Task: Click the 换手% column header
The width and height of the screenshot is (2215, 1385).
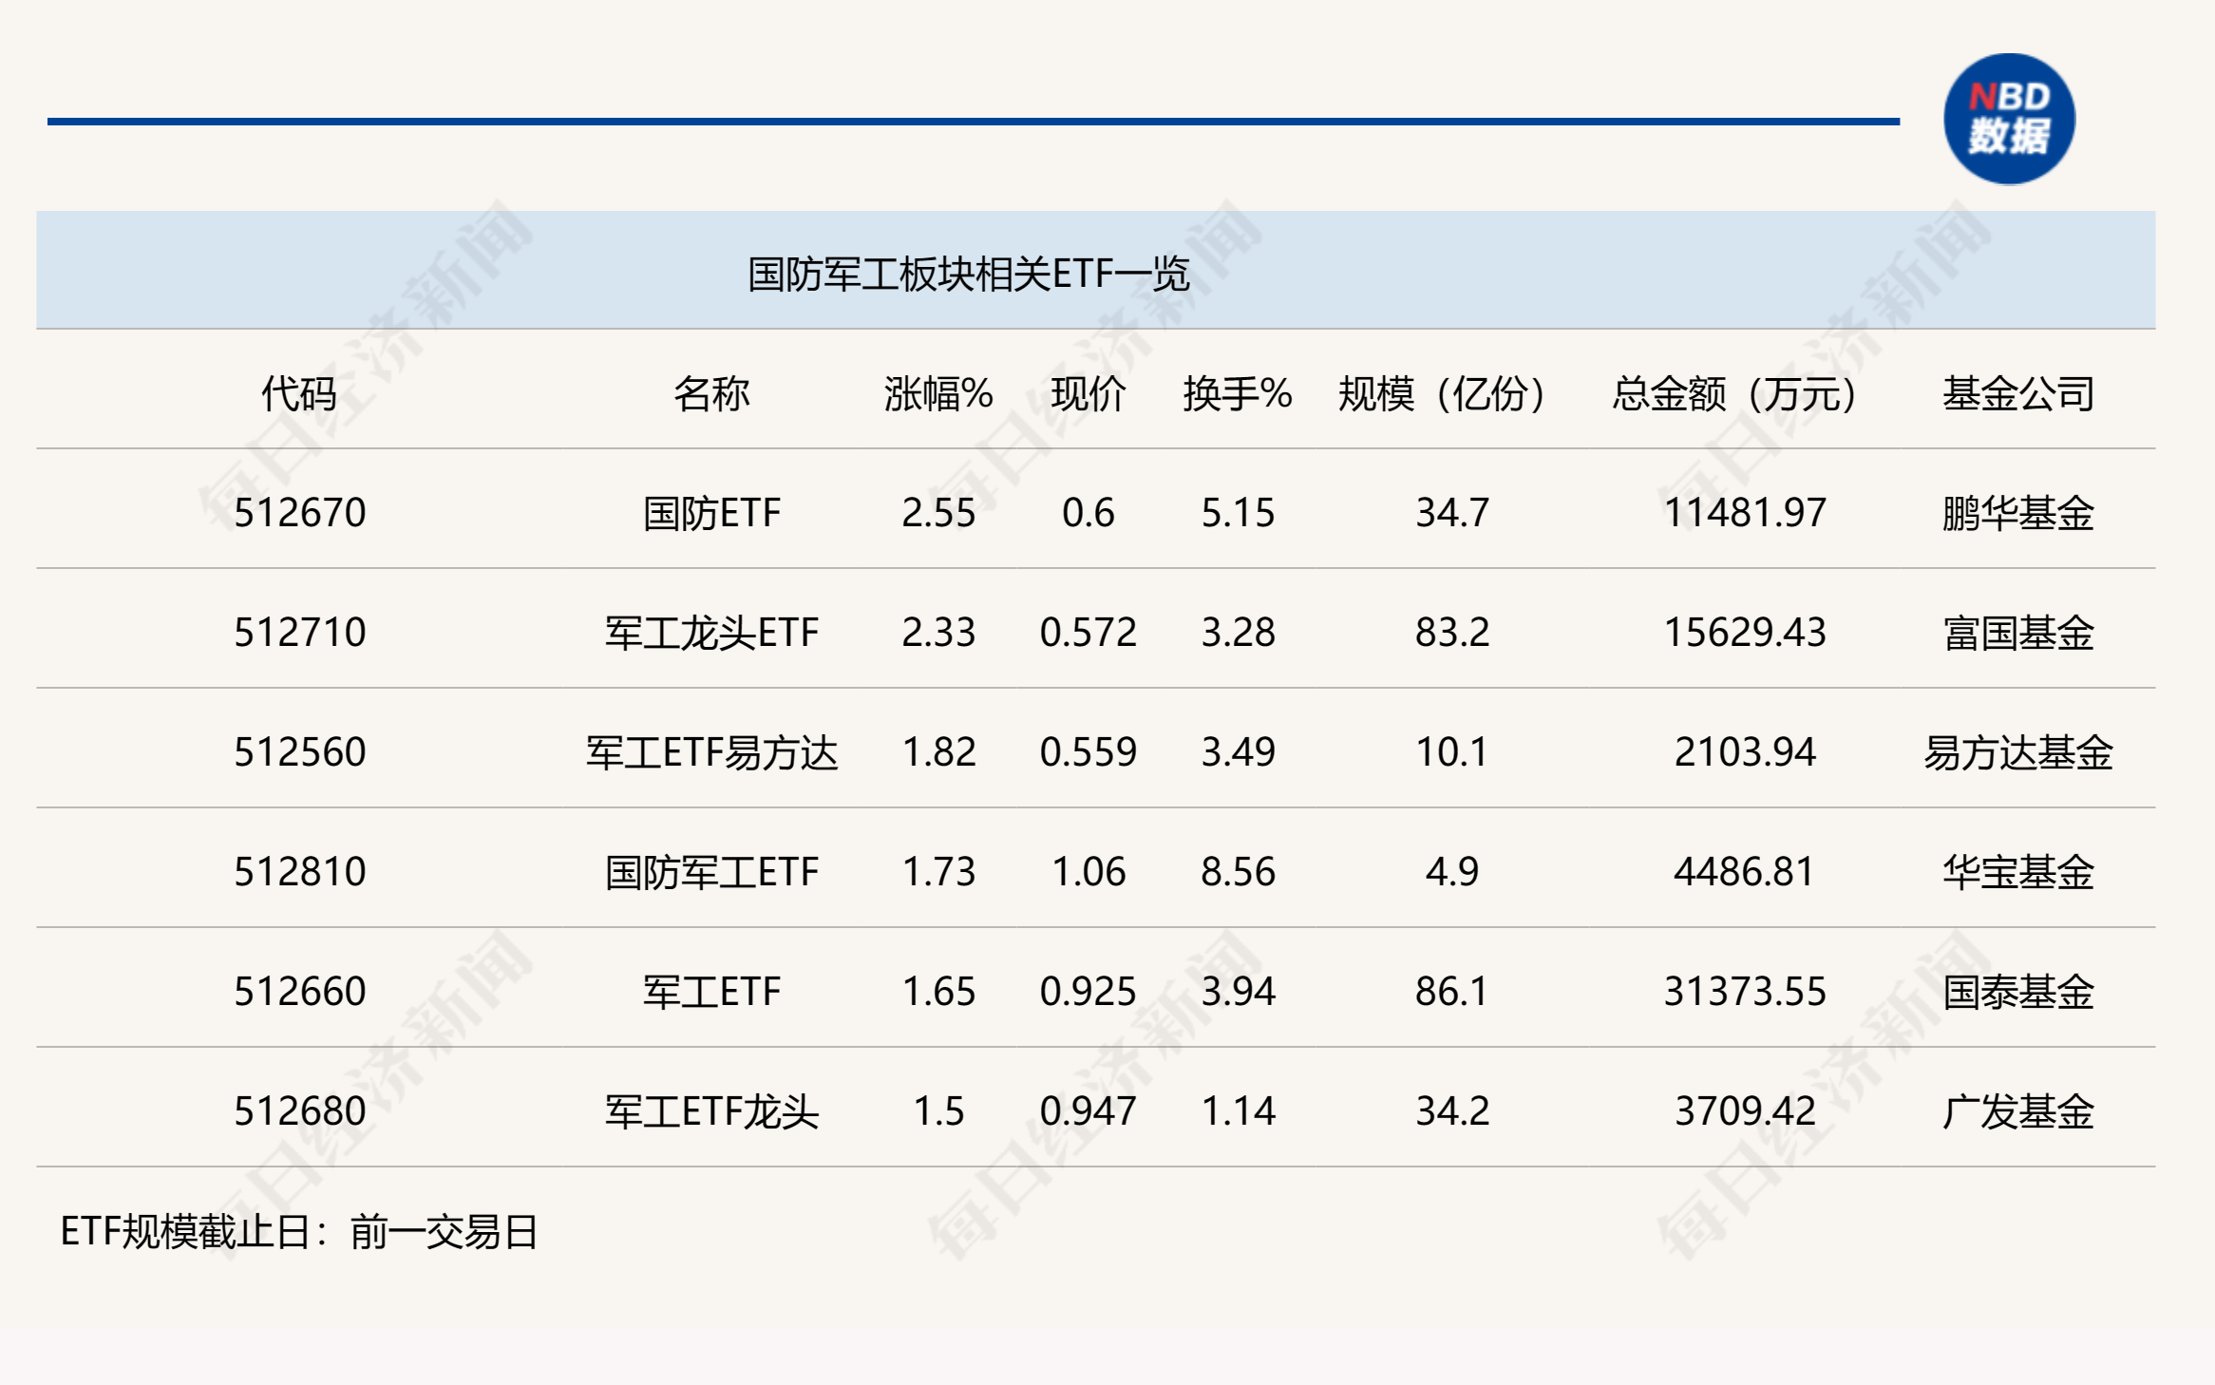Action: (x=1237, y=393)
